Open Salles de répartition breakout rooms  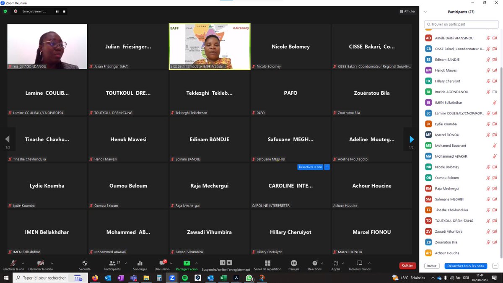click(x=268, y=263)
